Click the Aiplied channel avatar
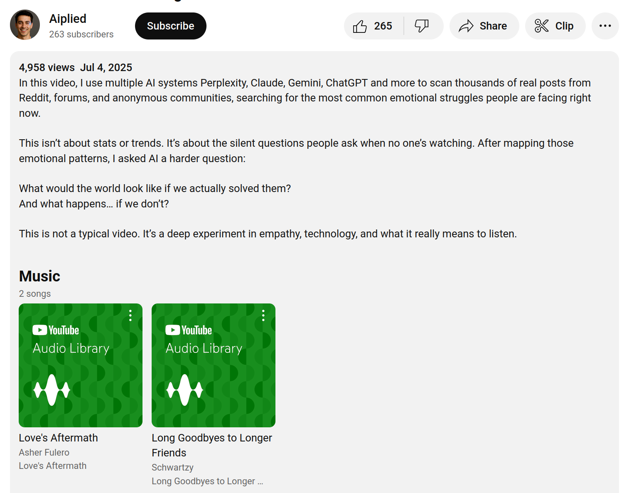 click(25, 25)
